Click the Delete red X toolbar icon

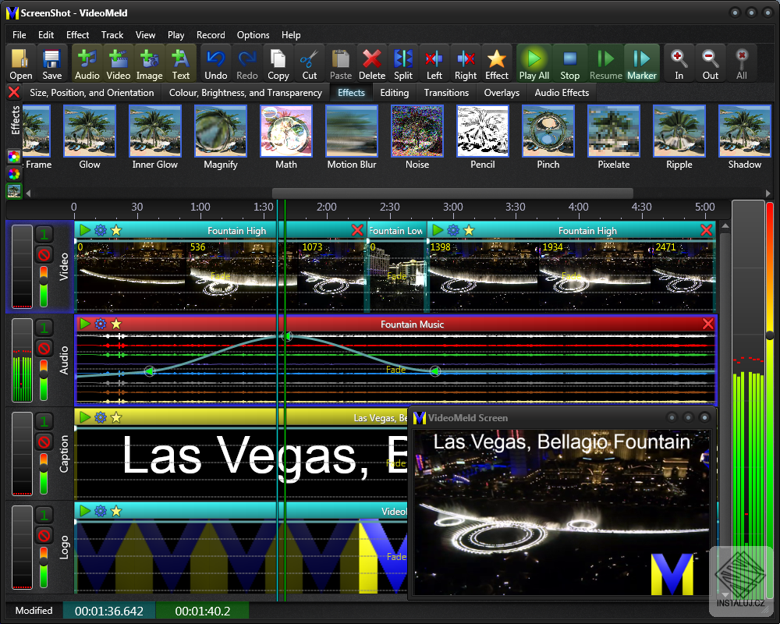(372, 63)
